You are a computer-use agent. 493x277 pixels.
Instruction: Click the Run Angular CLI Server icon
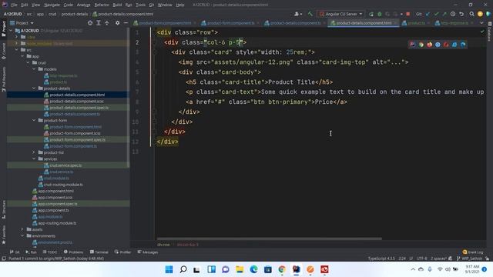pyautogui.click(x=371, y=14)
